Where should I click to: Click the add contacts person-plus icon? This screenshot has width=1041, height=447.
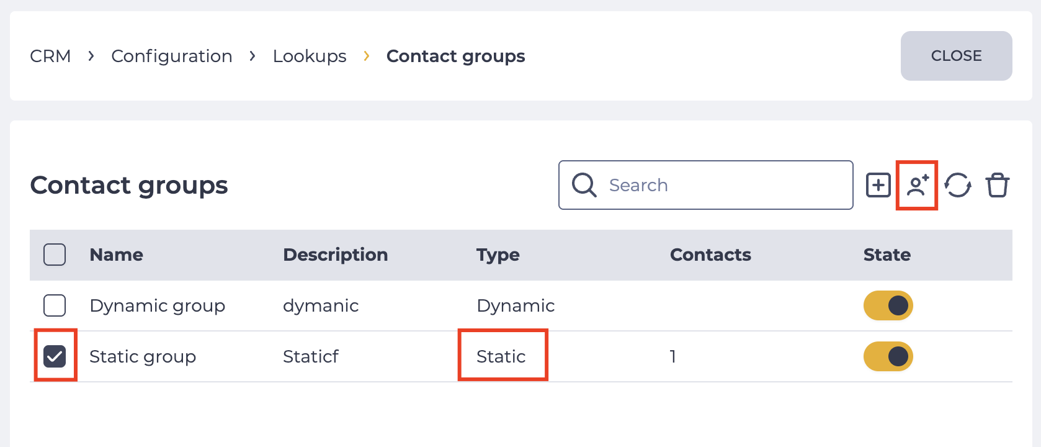click(917, 185)
